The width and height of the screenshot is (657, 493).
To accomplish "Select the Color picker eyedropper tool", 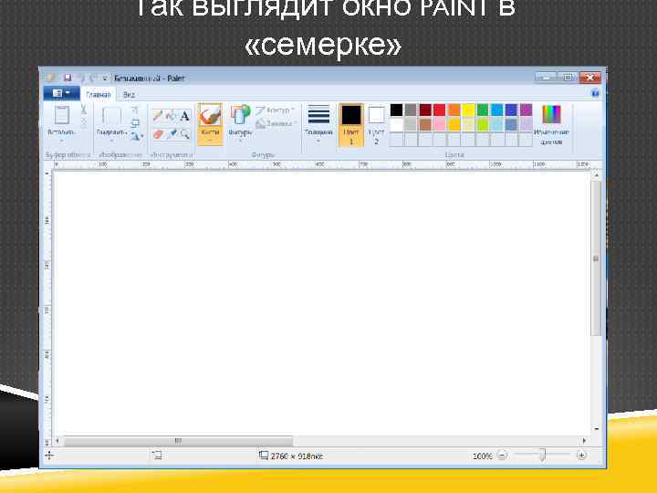I will pyautogui.click(x=171, y=134).
